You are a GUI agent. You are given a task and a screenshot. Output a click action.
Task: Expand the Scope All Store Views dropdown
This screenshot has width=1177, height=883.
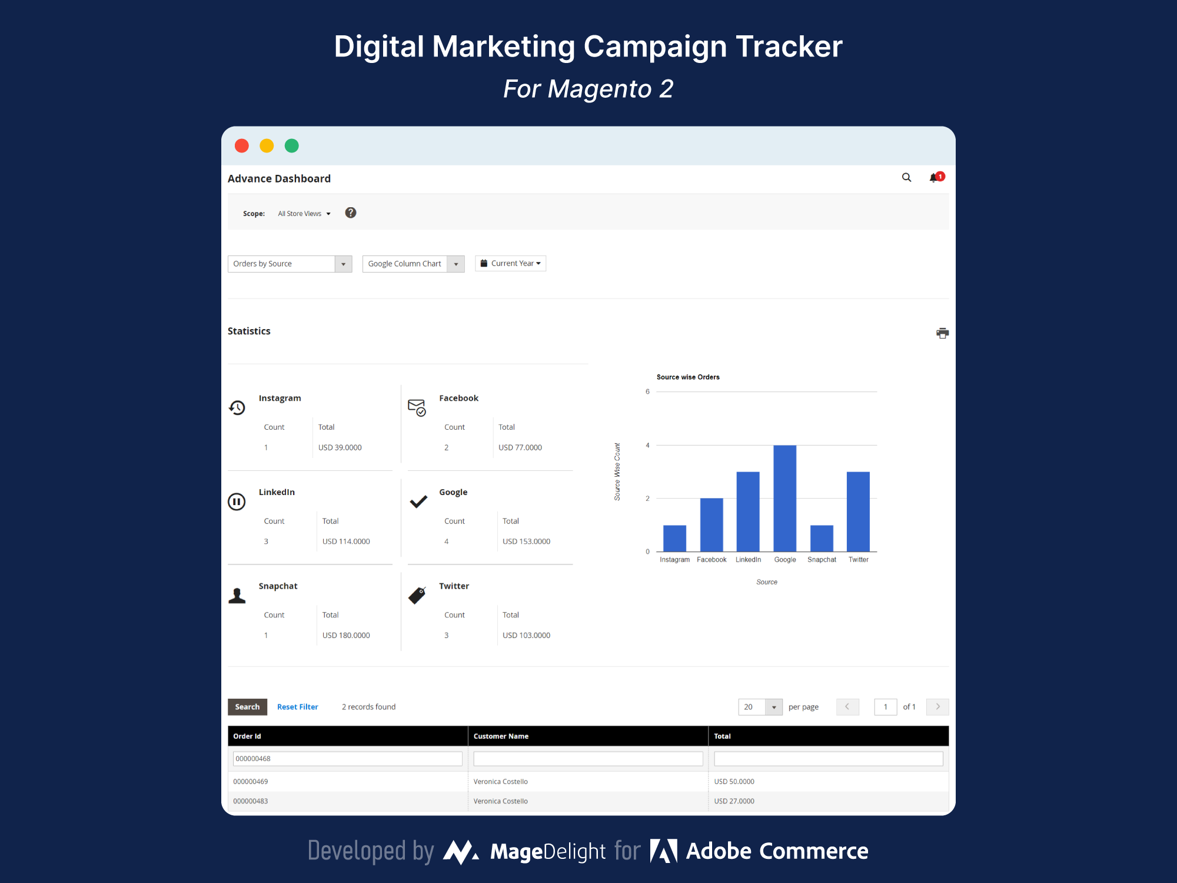pyautogui.click(x=306, y=213)
